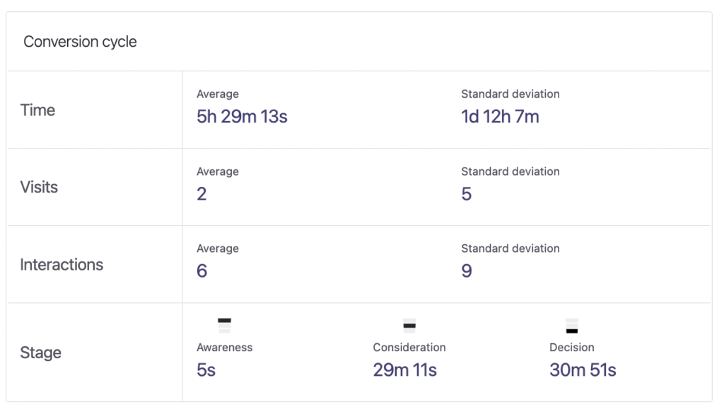Image resolution: width=724 pixels, height=412 pixels.
Task: Select the Interactions row label
Action: pyautogui.click(x=62, y=265)
